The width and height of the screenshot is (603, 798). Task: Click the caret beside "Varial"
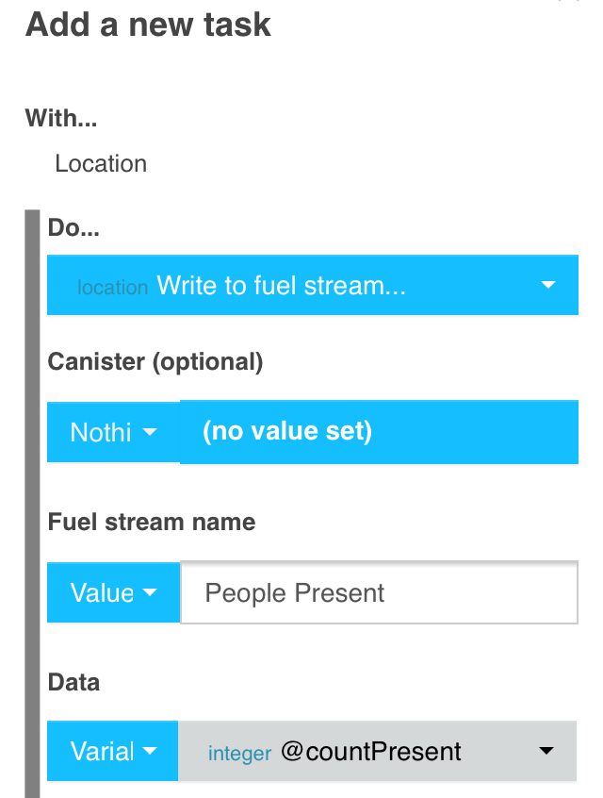[150, 751]
